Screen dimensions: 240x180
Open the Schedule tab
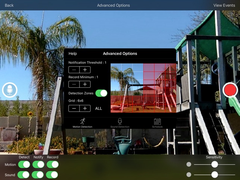(x=158, y=123)
